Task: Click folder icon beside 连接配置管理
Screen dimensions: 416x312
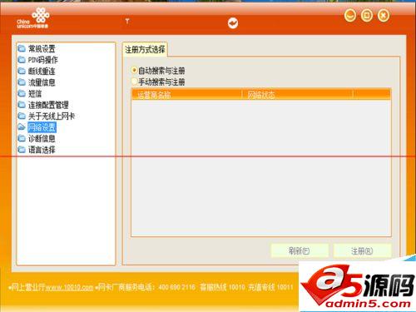Action: 22,105
